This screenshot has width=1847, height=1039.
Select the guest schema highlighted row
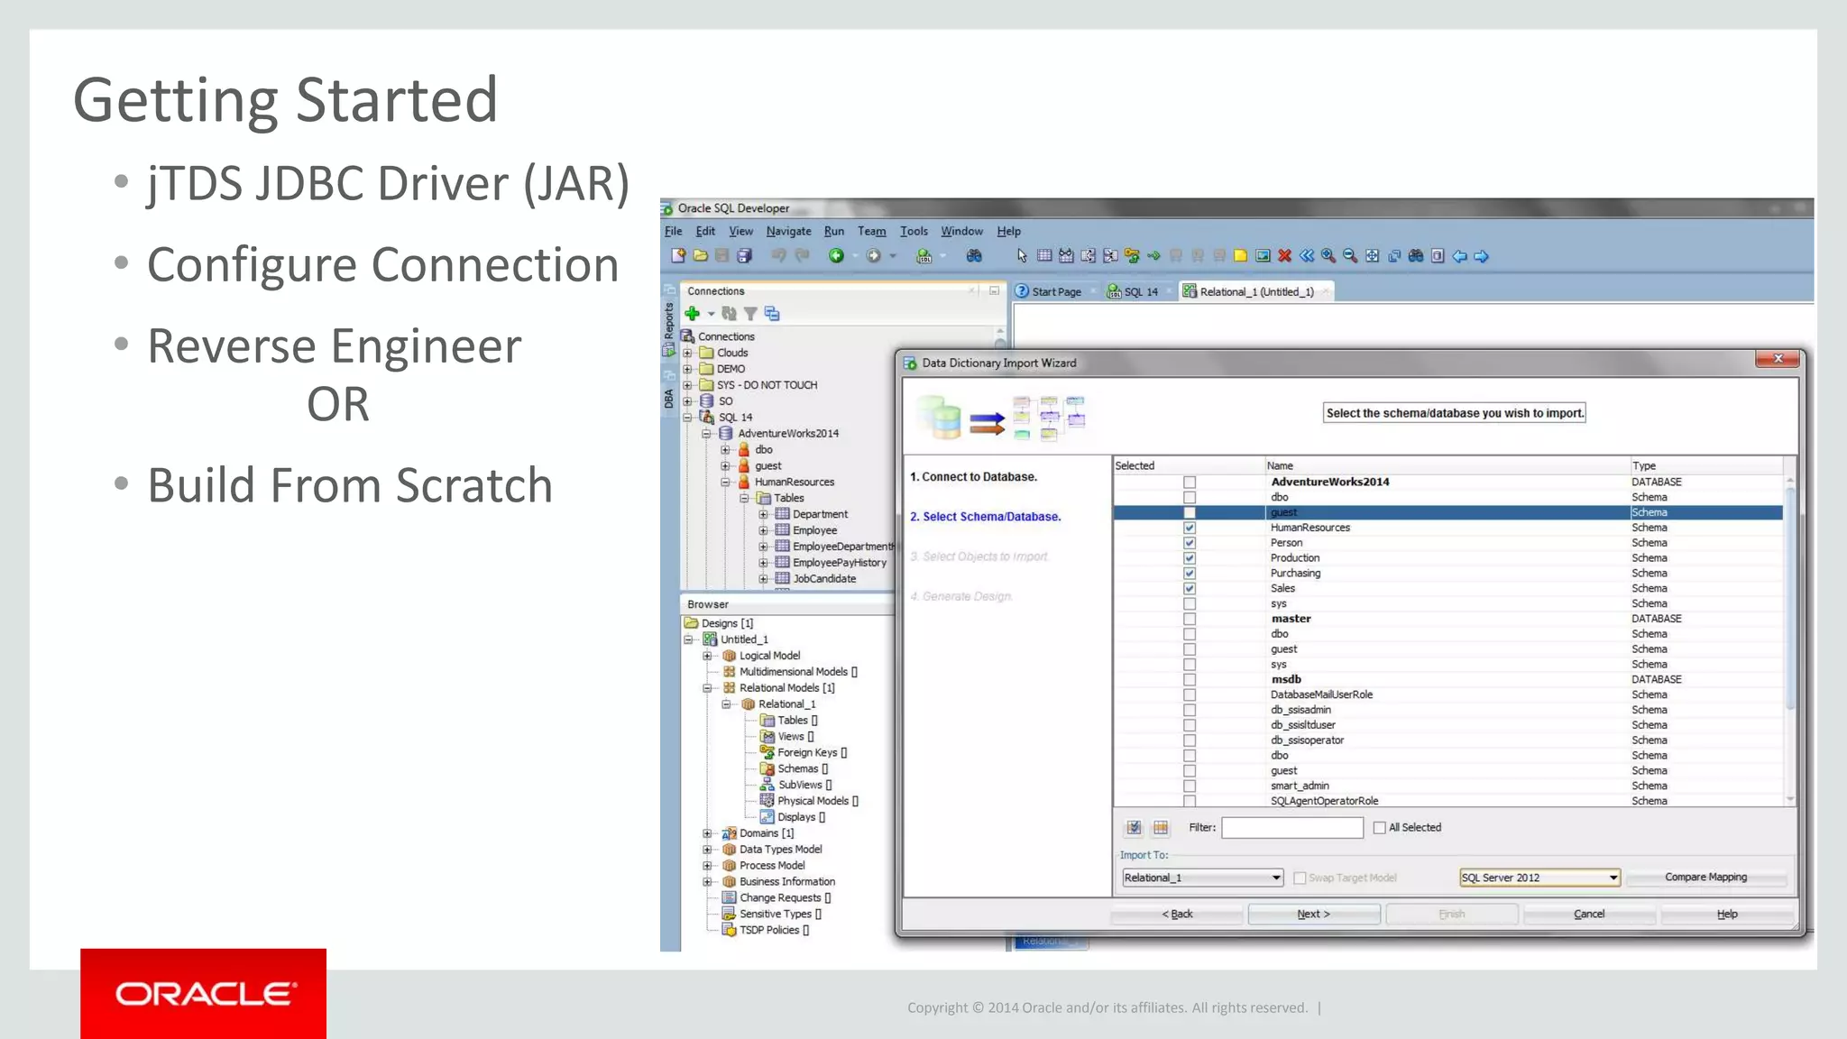tap(1448, 512)
